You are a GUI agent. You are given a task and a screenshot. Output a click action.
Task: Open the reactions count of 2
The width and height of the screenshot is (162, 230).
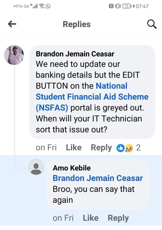[138, 148]
